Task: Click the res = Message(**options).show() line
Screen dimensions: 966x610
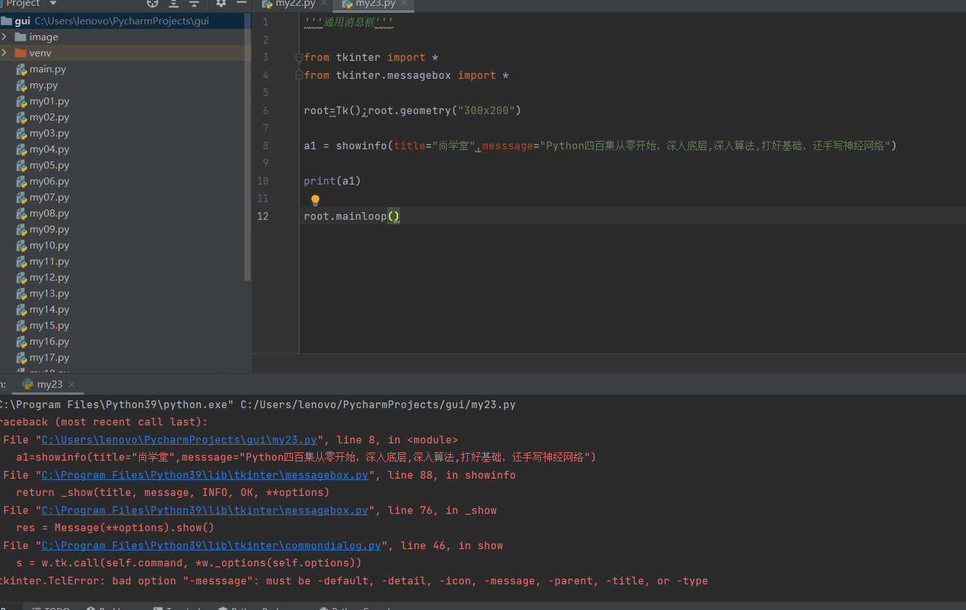Action: [115, 527]
